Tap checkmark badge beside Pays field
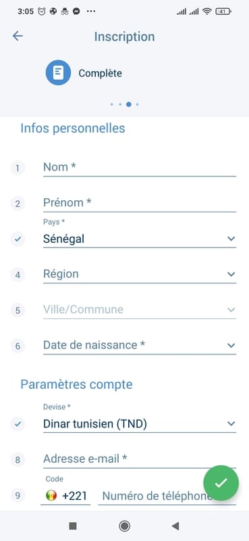The height and width of the screenshot is (541, 249). point(18,239)
